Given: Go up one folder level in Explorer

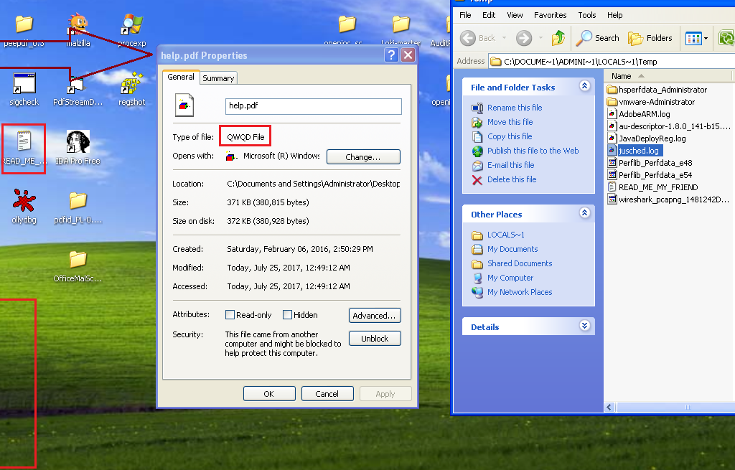Looking at the screenshot, I should (x=558, y=38).
